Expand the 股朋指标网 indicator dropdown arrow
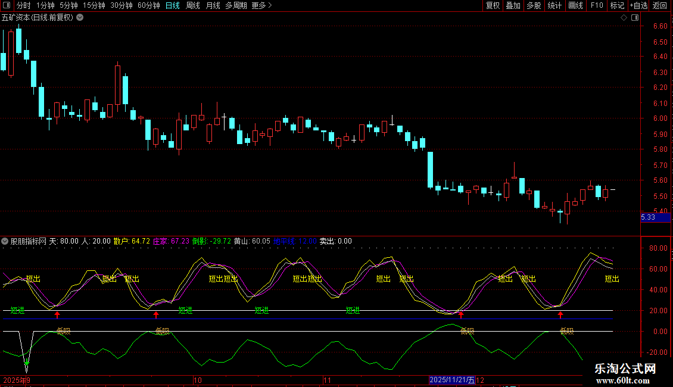 tap(5, 242)
